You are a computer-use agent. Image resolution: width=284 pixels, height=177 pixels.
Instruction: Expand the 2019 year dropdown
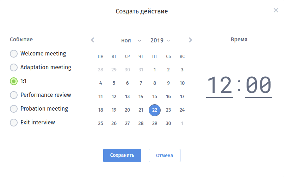click(x=160, y=41)
